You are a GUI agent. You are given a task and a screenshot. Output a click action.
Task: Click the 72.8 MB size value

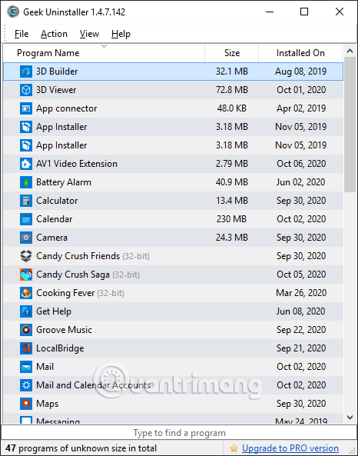coord(232,90)
